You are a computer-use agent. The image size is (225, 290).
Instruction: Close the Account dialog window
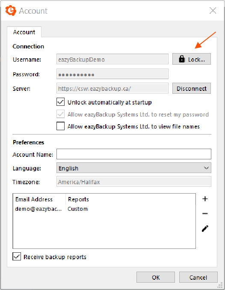pos(213,11)
